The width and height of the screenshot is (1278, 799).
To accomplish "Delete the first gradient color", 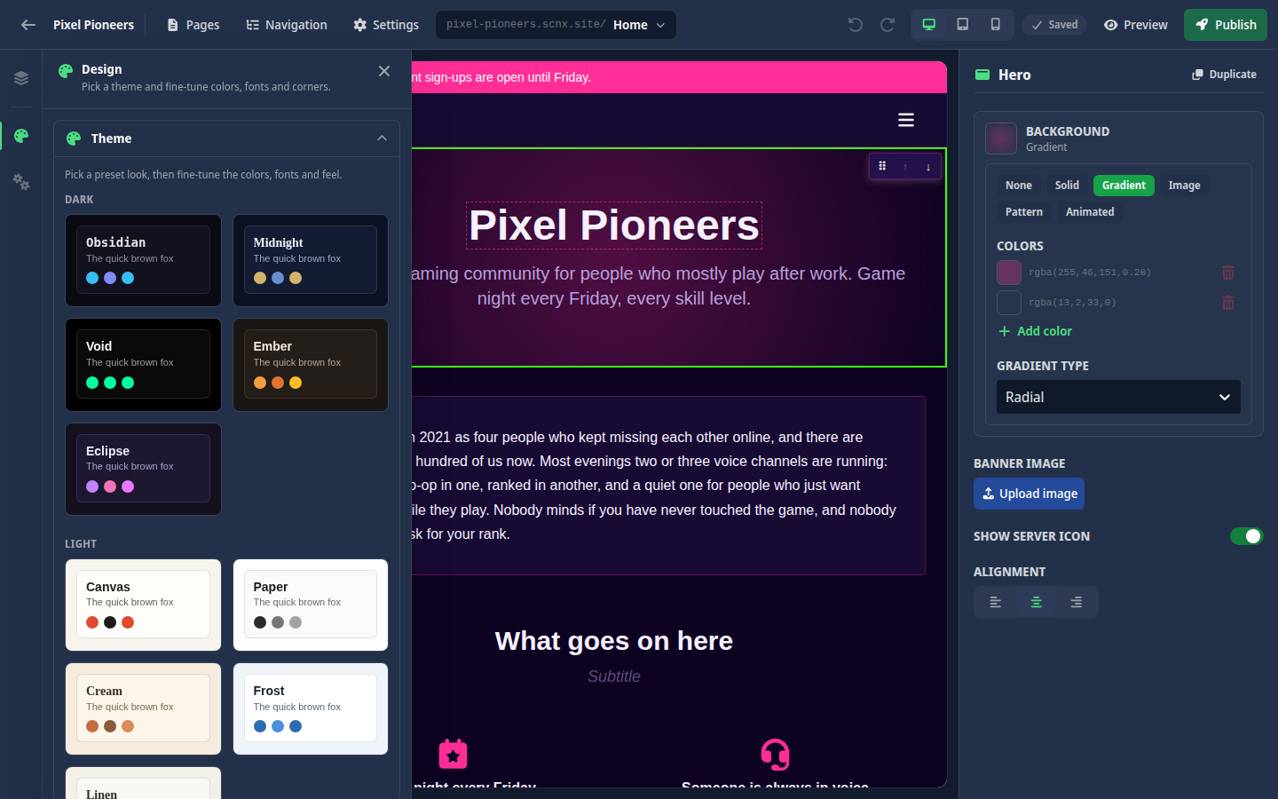I will point(1228,273).
